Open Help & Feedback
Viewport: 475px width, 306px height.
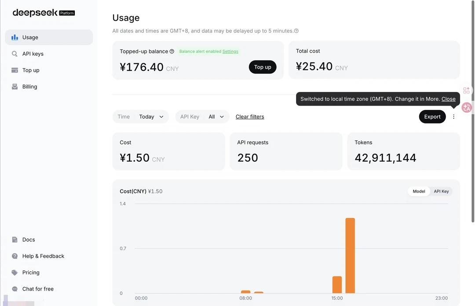(49, 256)
